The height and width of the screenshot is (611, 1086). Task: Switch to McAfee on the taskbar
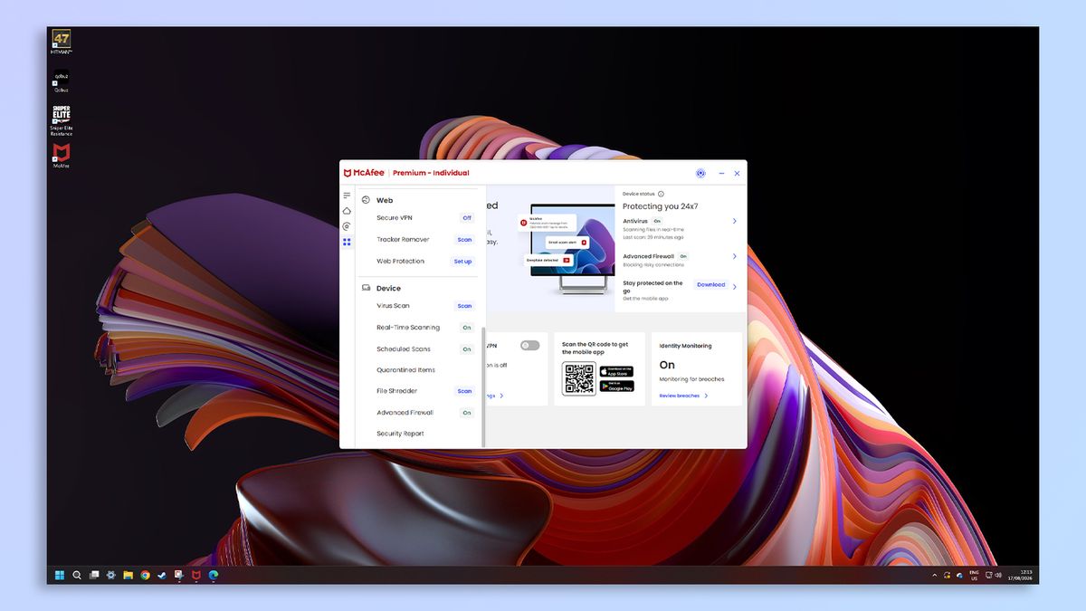(x=196, y=575)
